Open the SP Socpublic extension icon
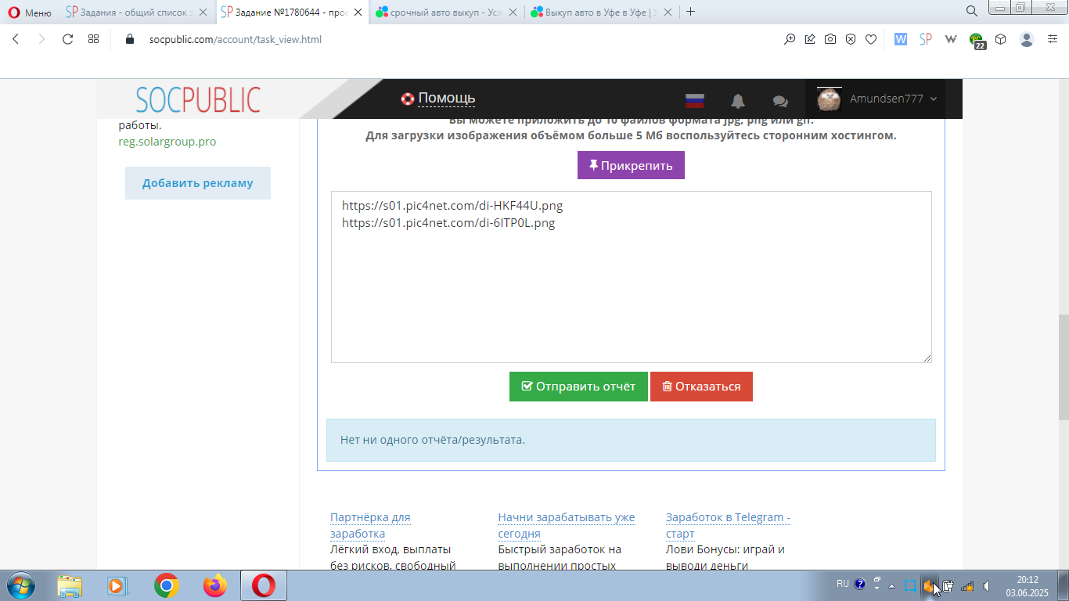1069x601 pixels. (x=925, y=39)
